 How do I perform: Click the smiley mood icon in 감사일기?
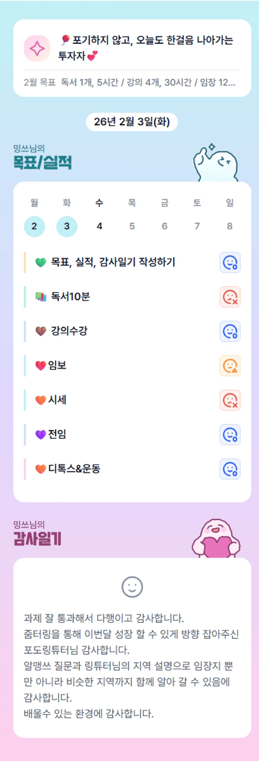(132, 587)
